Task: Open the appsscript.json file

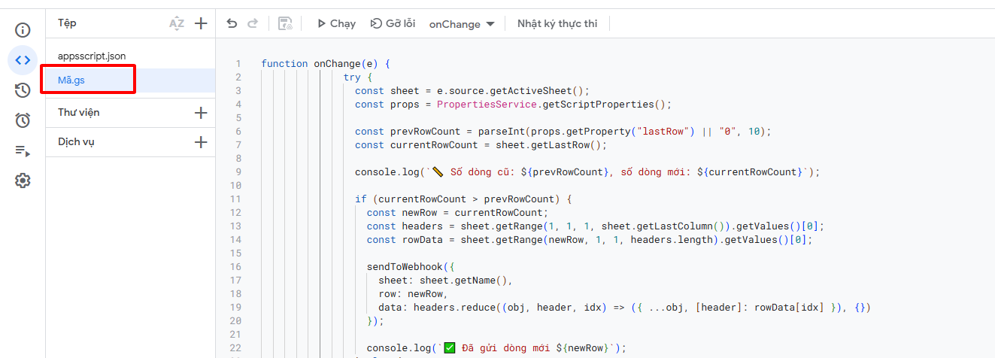Action: click(92, 56)
